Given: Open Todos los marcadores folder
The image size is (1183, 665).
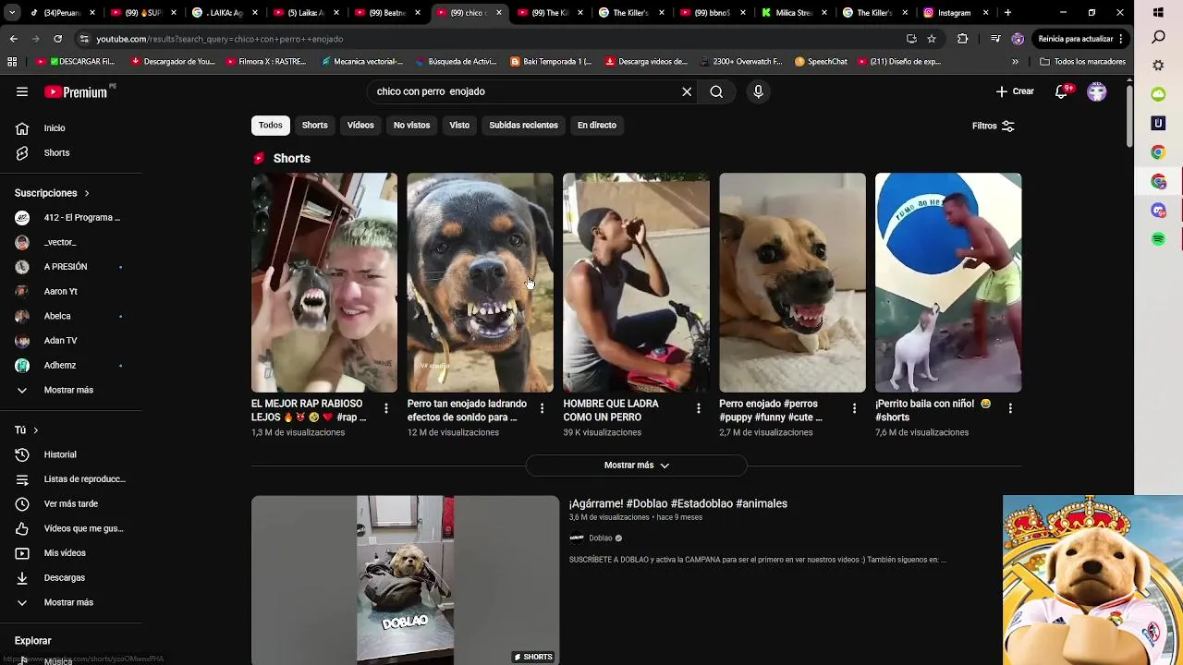Looking at the screenshot, I should pos(1082,62).
